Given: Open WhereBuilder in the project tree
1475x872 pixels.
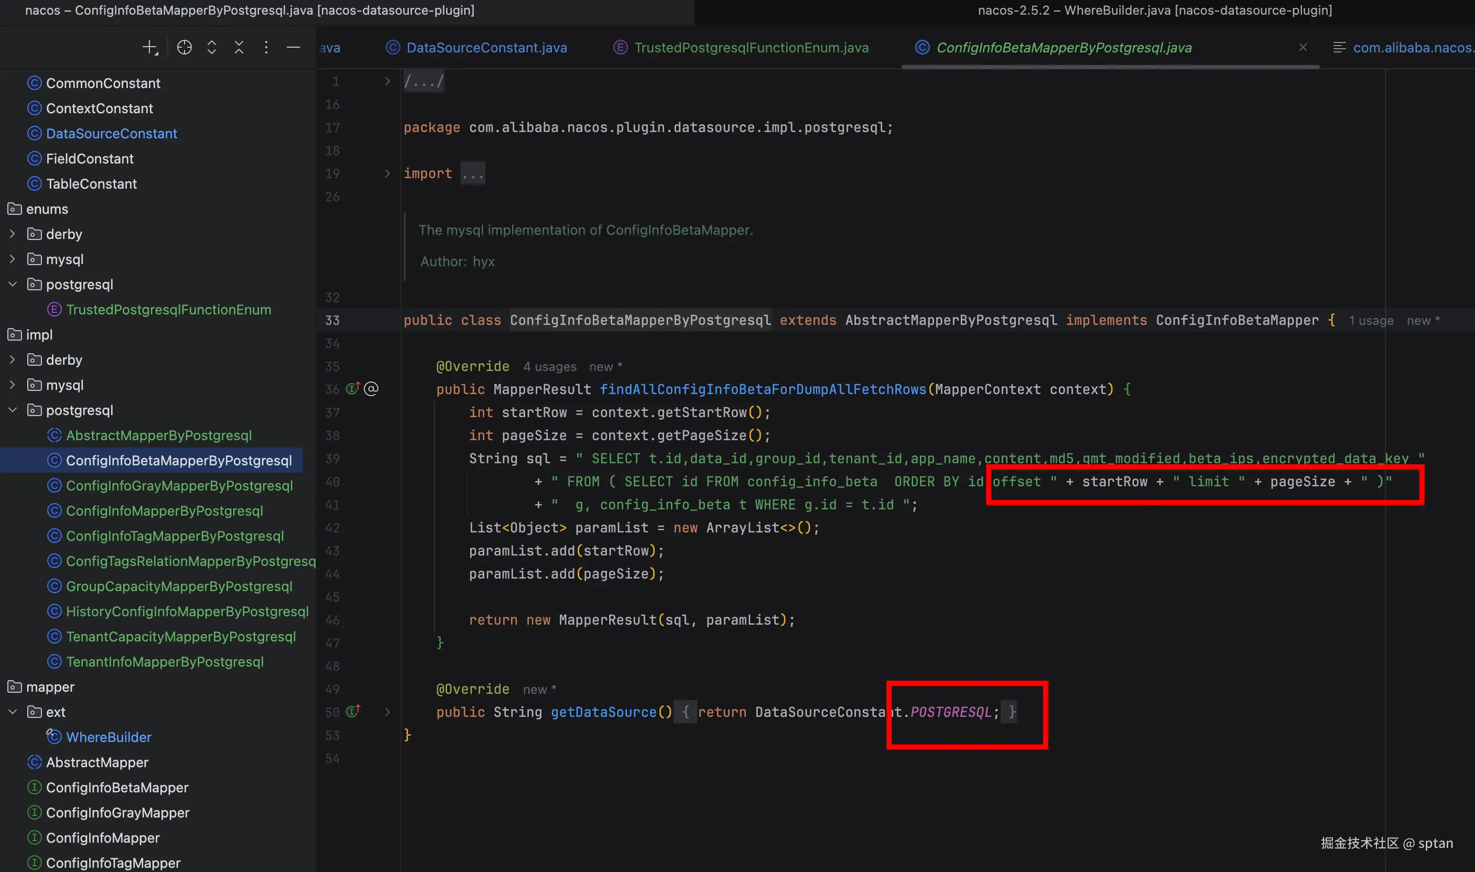Looking at the screenshot, I should [x=108, y=737].
